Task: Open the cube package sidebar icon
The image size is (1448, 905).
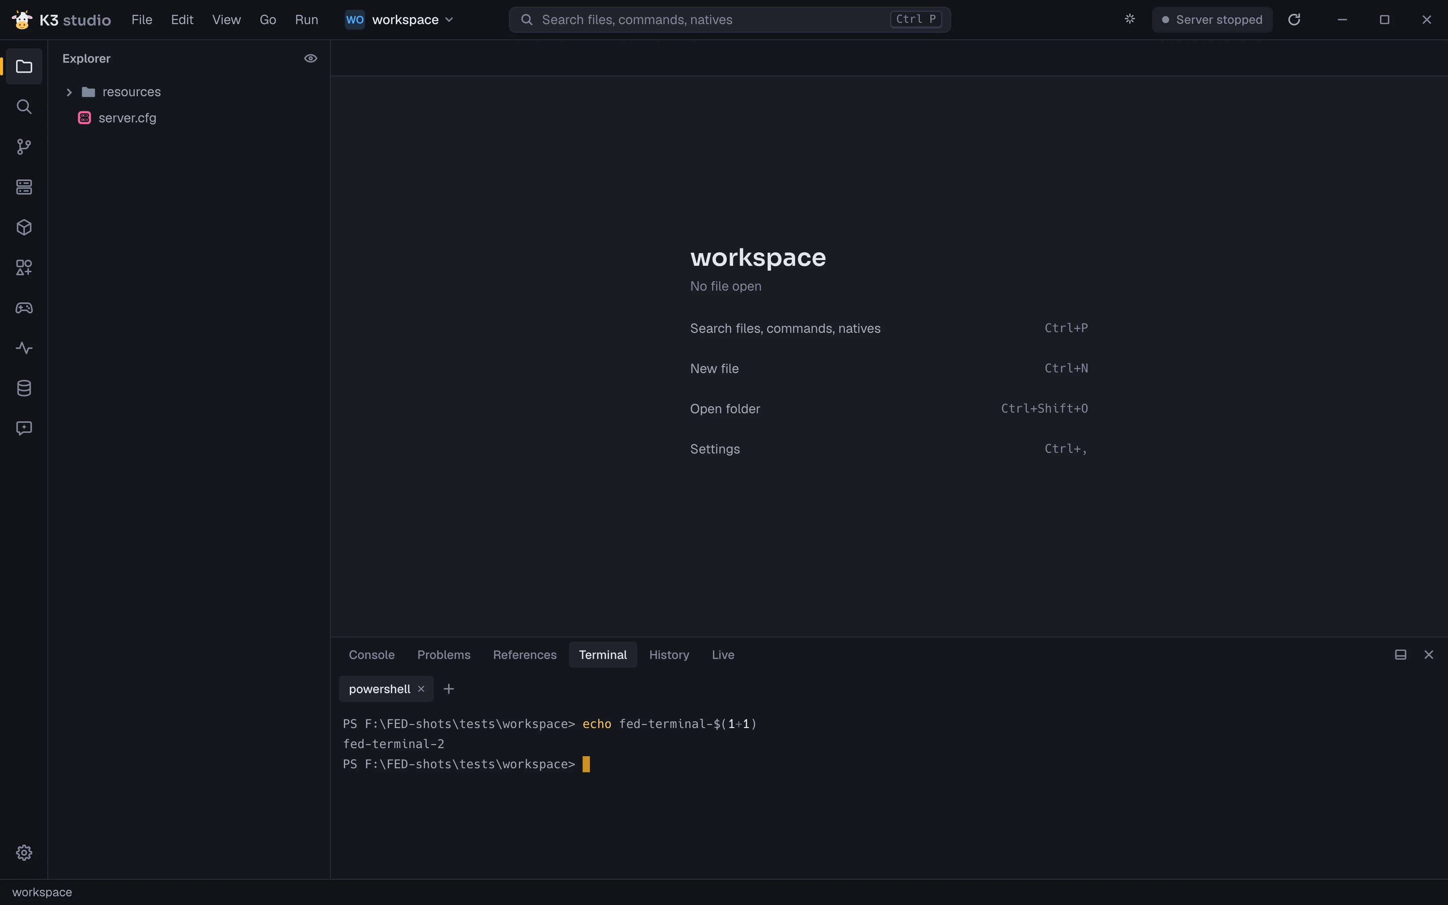Action: pyautogui.click(x=24, y=228)
